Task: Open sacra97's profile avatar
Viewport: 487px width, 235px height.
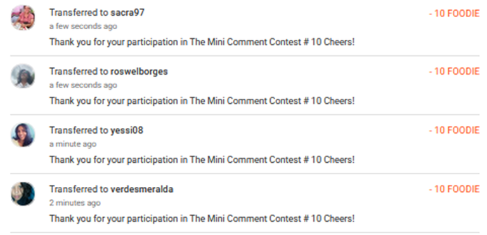Action: coord(23,17)
